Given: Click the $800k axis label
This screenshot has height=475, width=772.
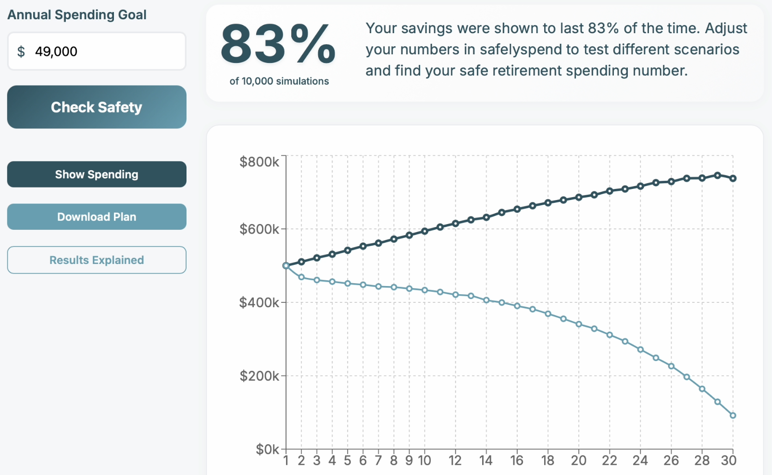Looking at the screenshot, I should point(260,162).
